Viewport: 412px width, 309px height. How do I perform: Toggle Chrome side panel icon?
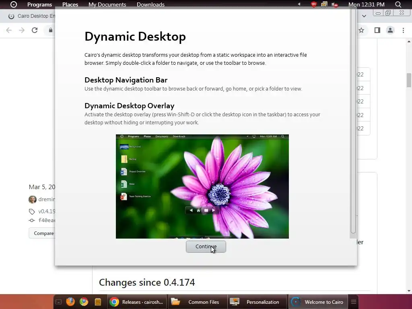377,30
